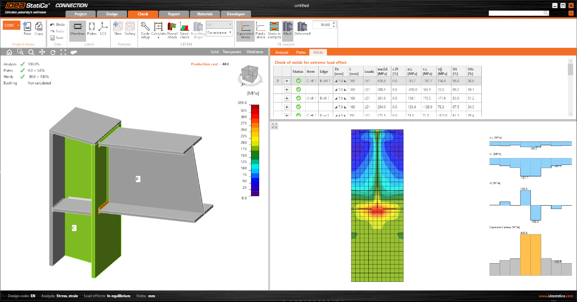The image size is (577, 302).
Task: Toggle the LCS labels display
Action: (103, 30)
